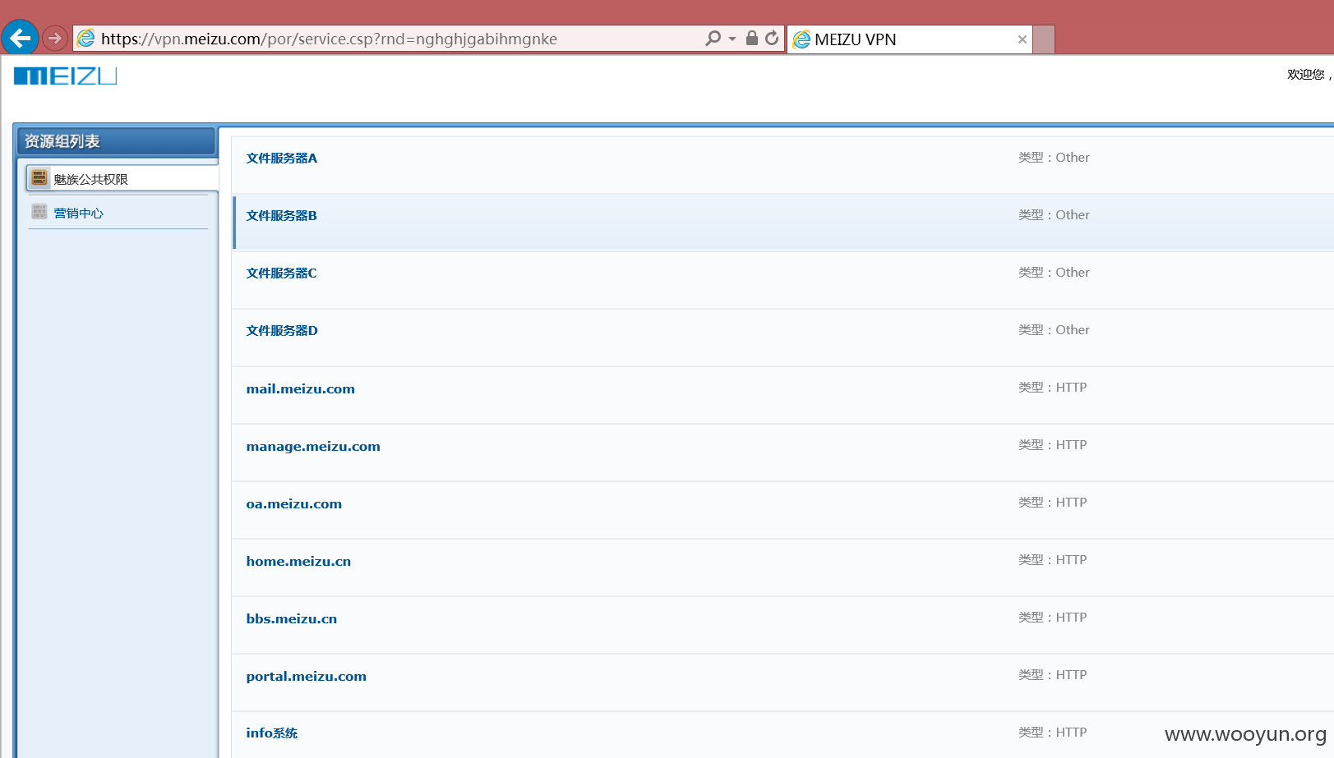Open the address bar dropdown arrow
Screen dimensions: 1334x758
click(732, 39)
